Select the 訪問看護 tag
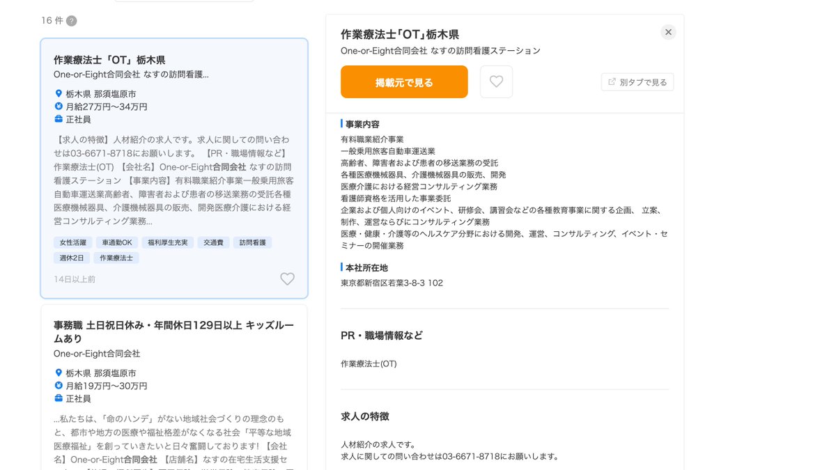836x470 pixels. click(x=252, y=242)
